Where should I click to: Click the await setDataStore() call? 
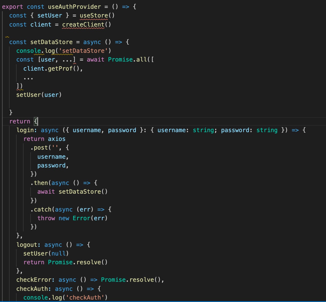pos(72,192)
